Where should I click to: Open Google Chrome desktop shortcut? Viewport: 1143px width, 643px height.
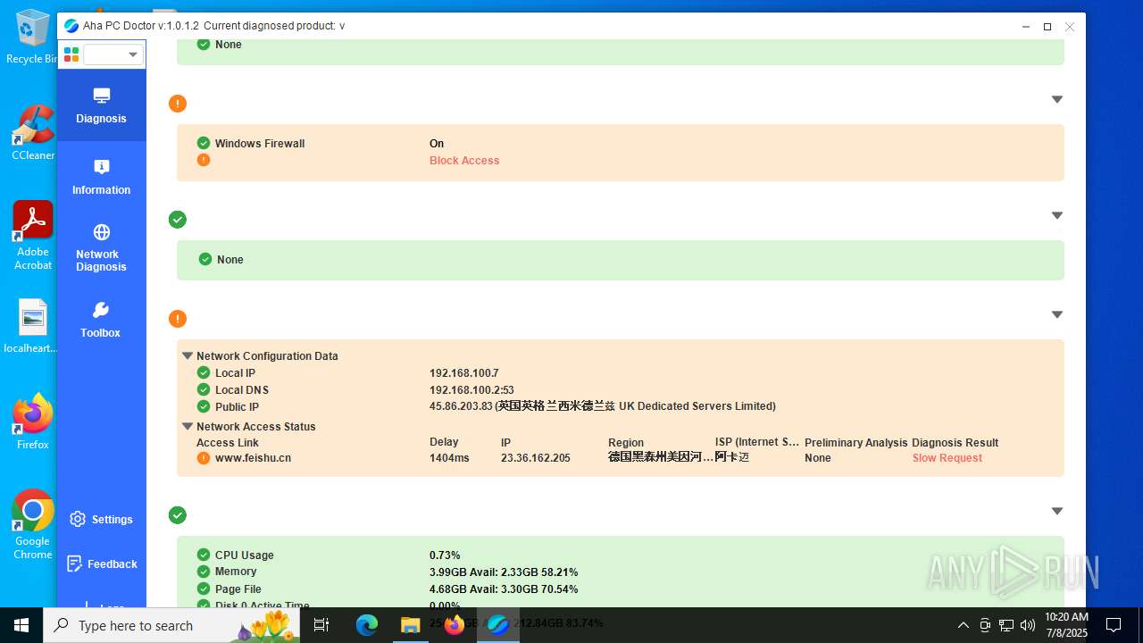point(33,525)
